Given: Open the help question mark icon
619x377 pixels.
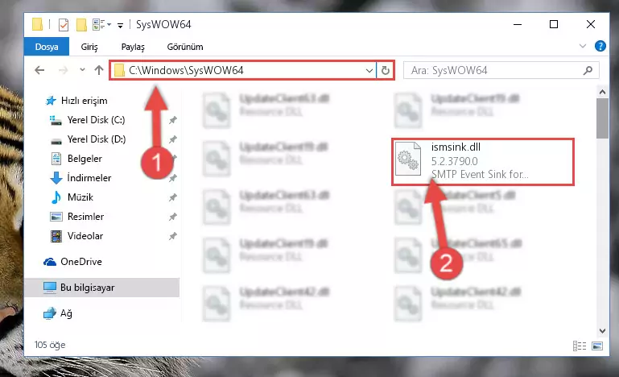Looking at the screenshot, I should [600, 46].
